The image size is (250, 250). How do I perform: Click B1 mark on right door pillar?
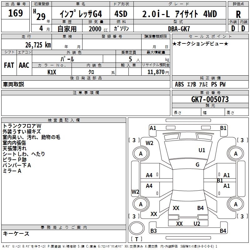[x=220, y=181]
